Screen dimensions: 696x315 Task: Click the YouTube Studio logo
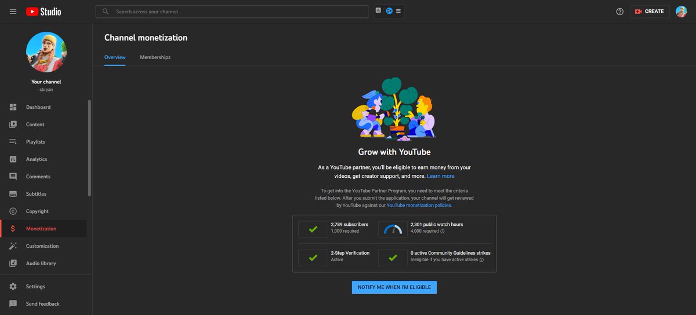click(43, 12)
